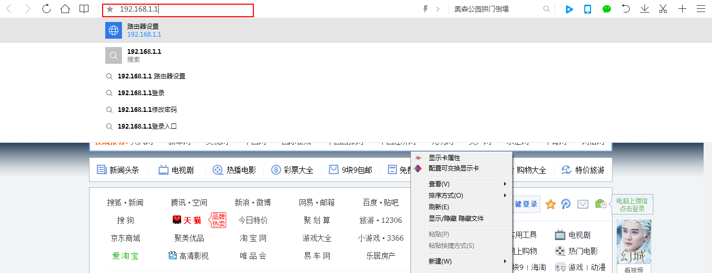
Task: Choose suggestion 192.168.1.1 路由器设置
Action: click(x=151, y=76)
